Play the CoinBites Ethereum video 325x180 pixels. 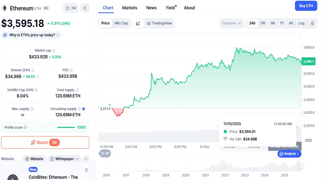pos(13,177)
